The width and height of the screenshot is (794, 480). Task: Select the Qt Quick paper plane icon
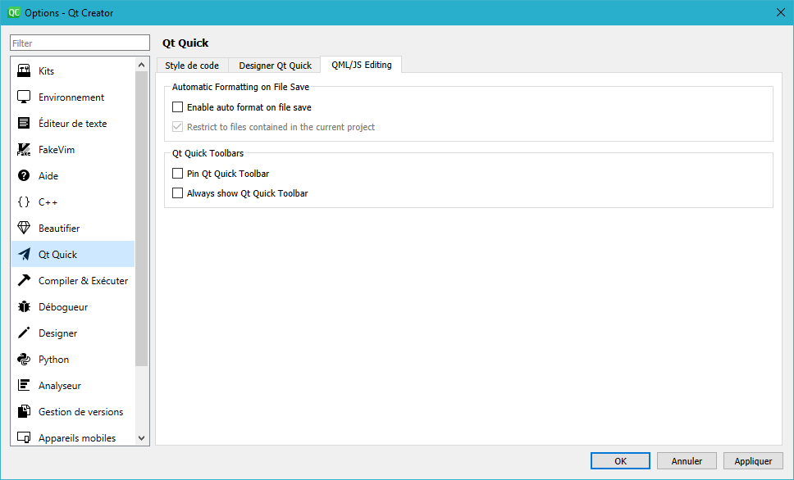click(x=24, y=255)
